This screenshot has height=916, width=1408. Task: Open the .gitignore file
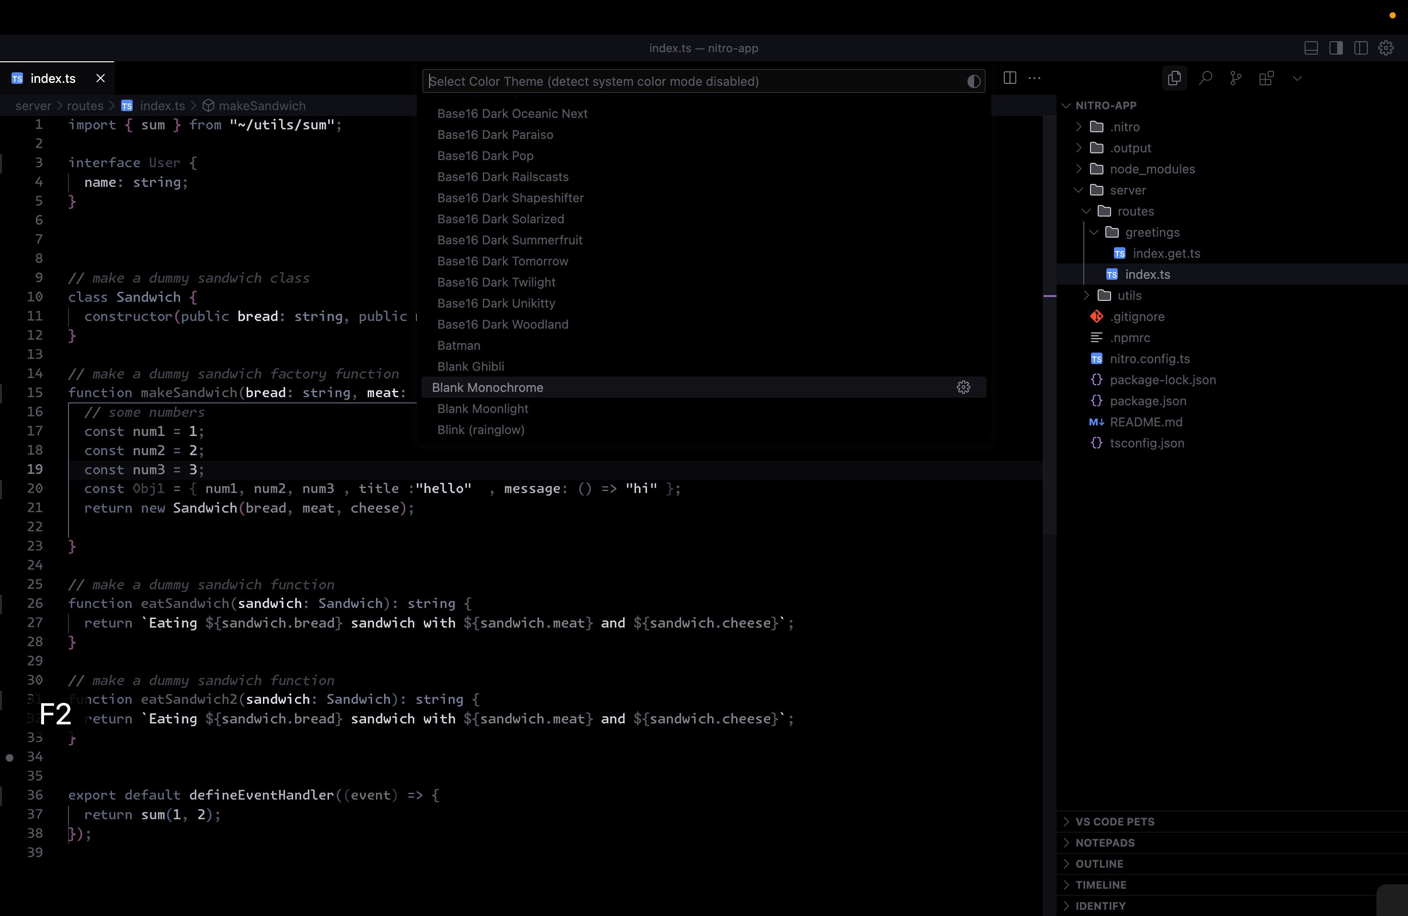[x=1232, y=317]
